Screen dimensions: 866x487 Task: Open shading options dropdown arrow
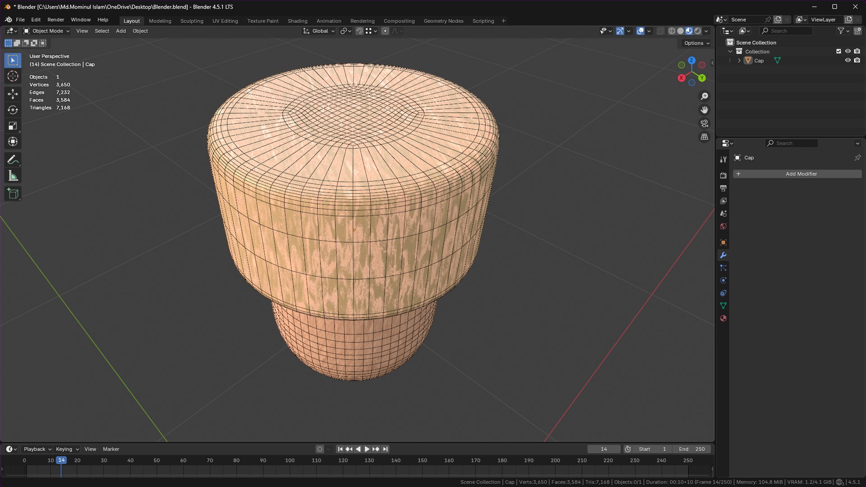706,31
